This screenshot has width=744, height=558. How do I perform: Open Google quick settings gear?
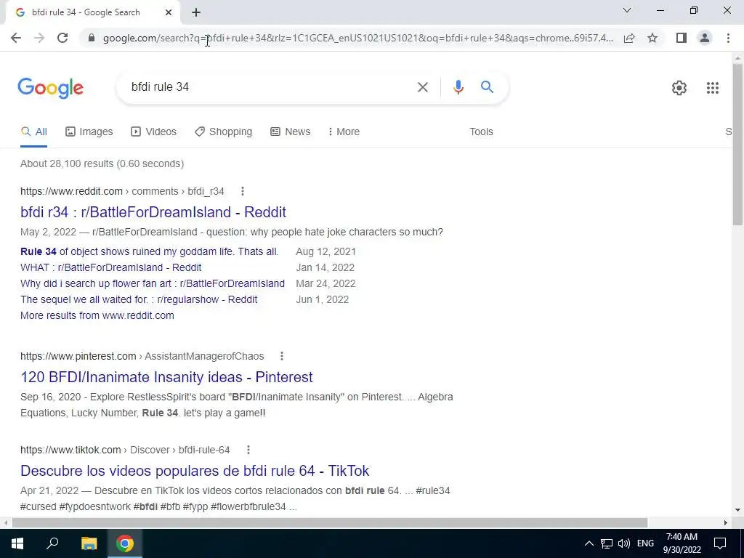coord(679,88)
